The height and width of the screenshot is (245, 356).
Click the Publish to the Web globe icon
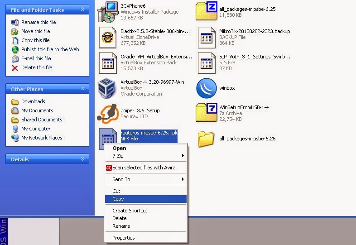[x=15, y=50]
